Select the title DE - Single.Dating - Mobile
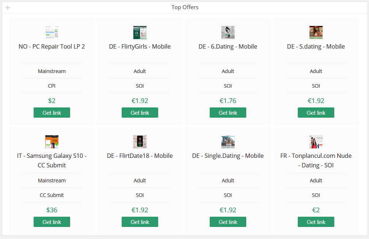This screenshot has height=239, width=369. 228,156
